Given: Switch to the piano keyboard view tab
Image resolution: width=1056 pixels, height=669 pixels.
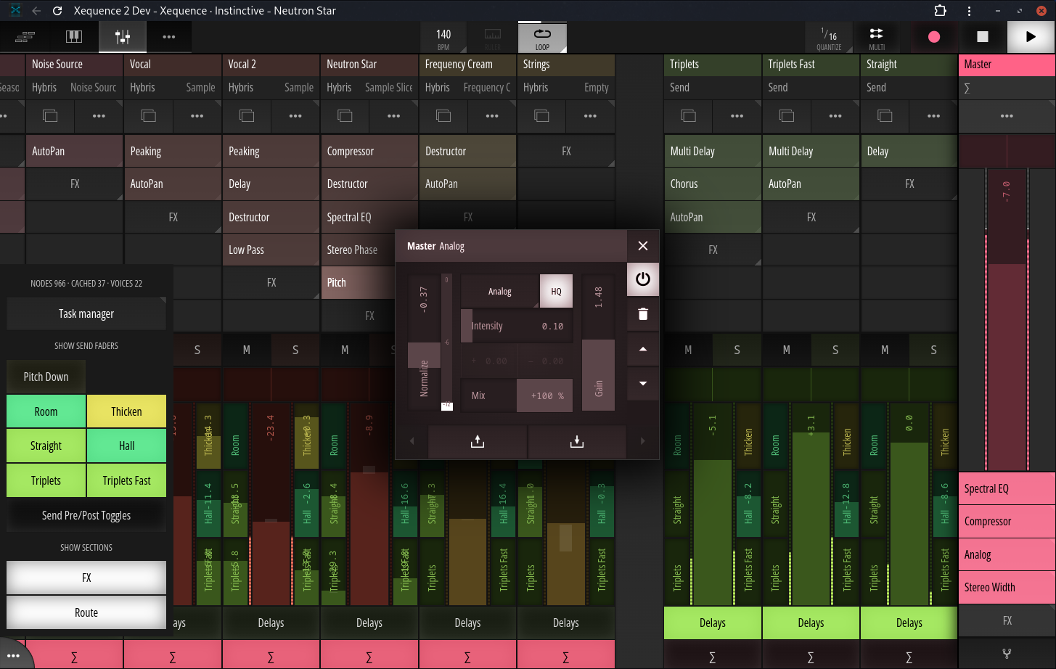Looking at the screenshot, I should [x=74, y=37].
